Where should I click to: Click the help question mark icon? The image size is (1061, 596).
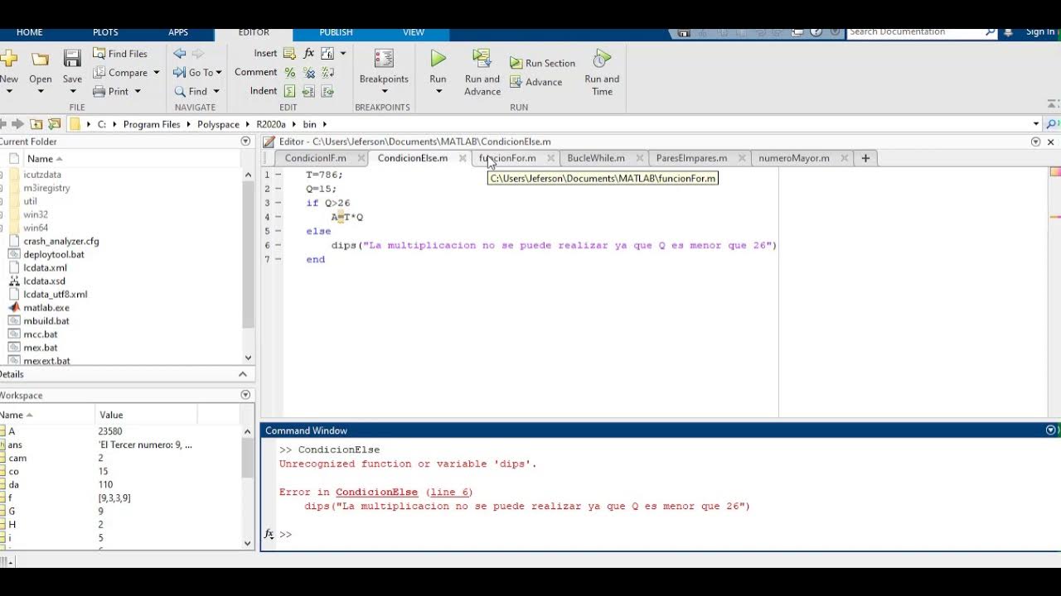tap(816, 32)
